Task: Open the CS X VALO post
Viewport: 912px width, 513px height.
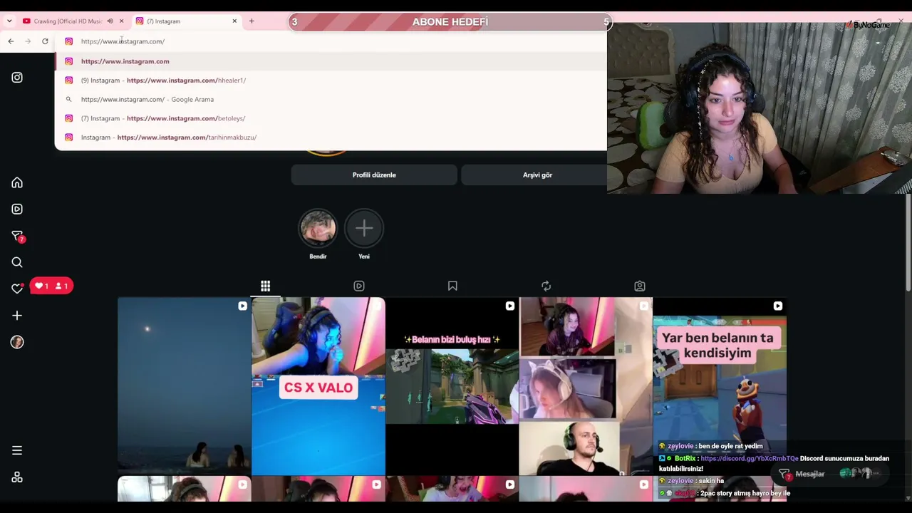Action: [318, 386]
